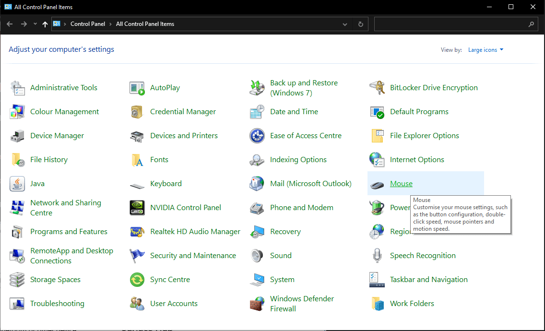Open the Speech Recognition icon
Screen dimensions: 545x331
[422, 255]
